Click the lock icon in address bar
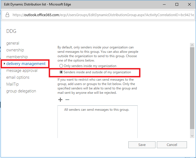Image resolution: width=196 pixels, height=158 pixels. pos(7,15)
